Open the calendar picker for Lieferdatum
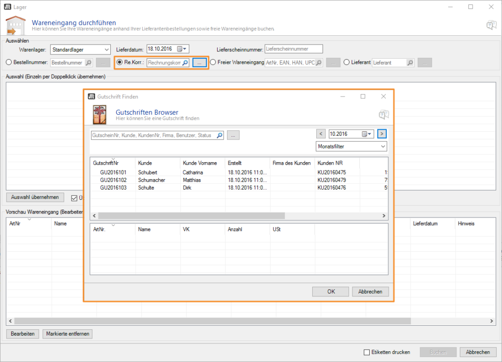This screenshot has width=502, height=362. pos(182,49)
